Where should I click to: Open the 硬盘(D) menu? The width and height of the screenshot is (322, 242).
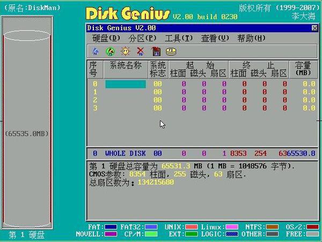pos(106,39)
